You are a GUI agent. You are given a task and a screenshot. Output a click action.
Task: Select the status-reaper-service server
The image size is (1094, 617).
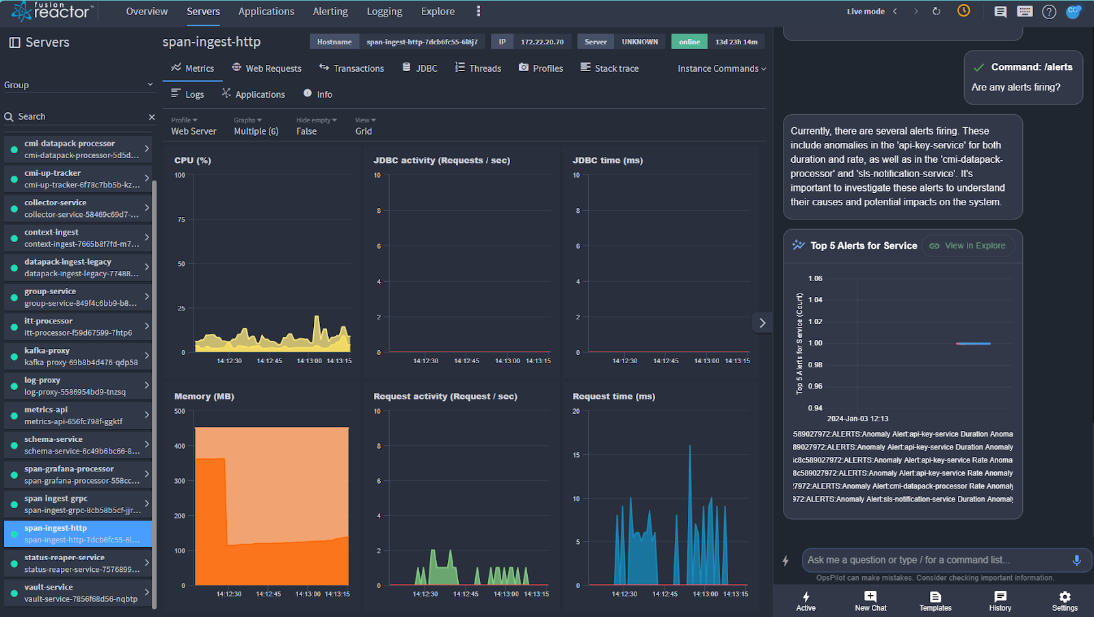click(x=78, y=563)
